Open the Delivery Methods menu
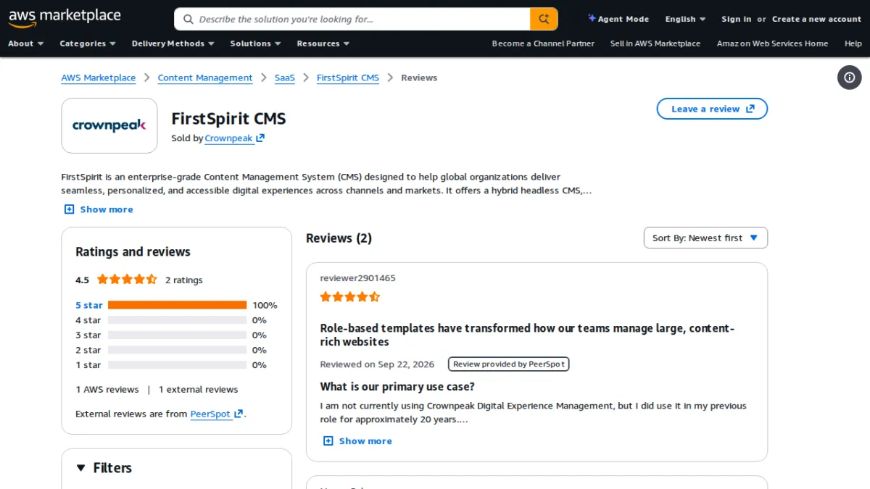The width and height of the screenshot is (870, 489). point(173,43)
